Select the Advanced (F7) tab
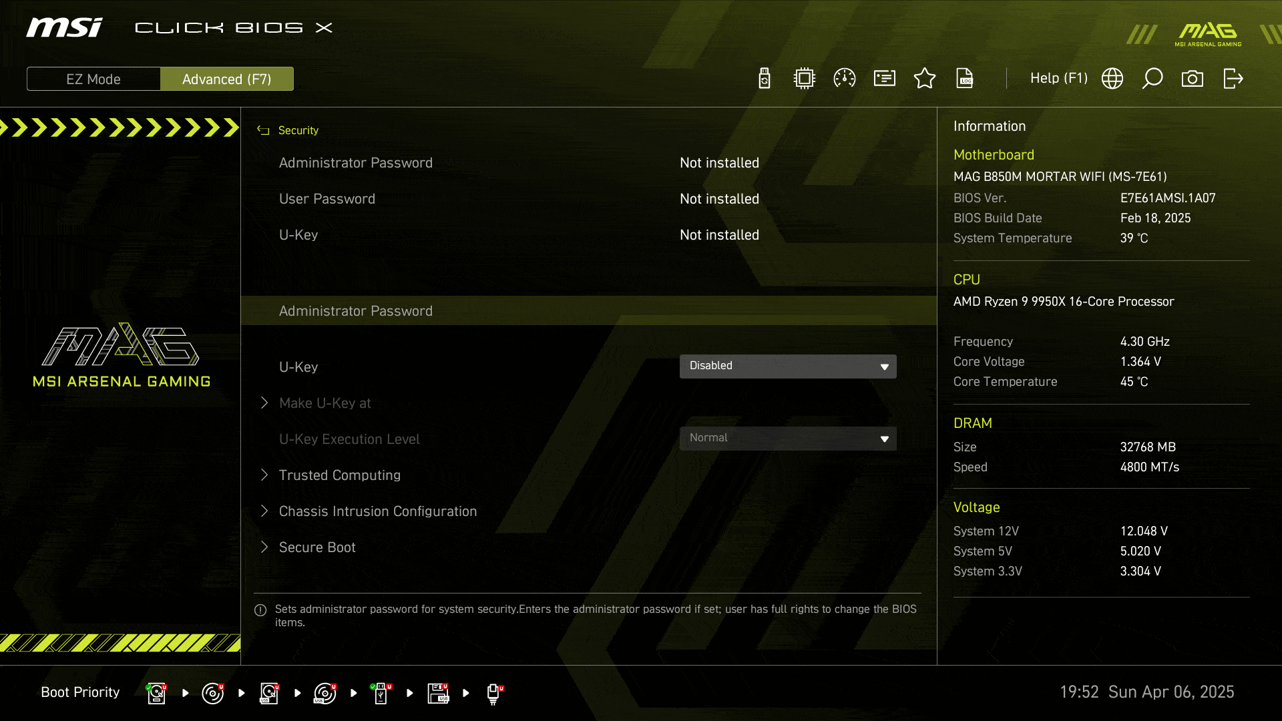 point(227,79)
